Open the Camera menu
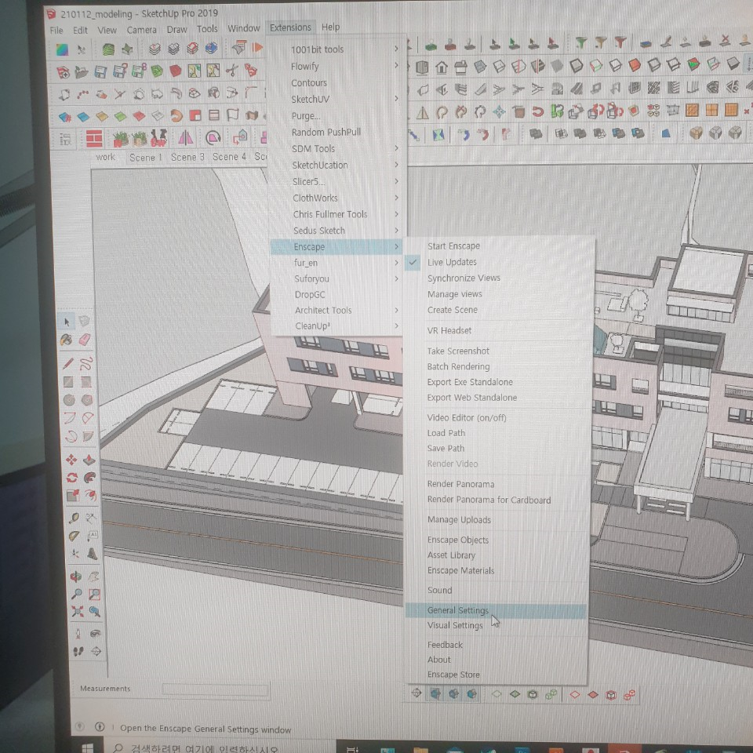The image size is (753, 753). [x=141, y=30]
